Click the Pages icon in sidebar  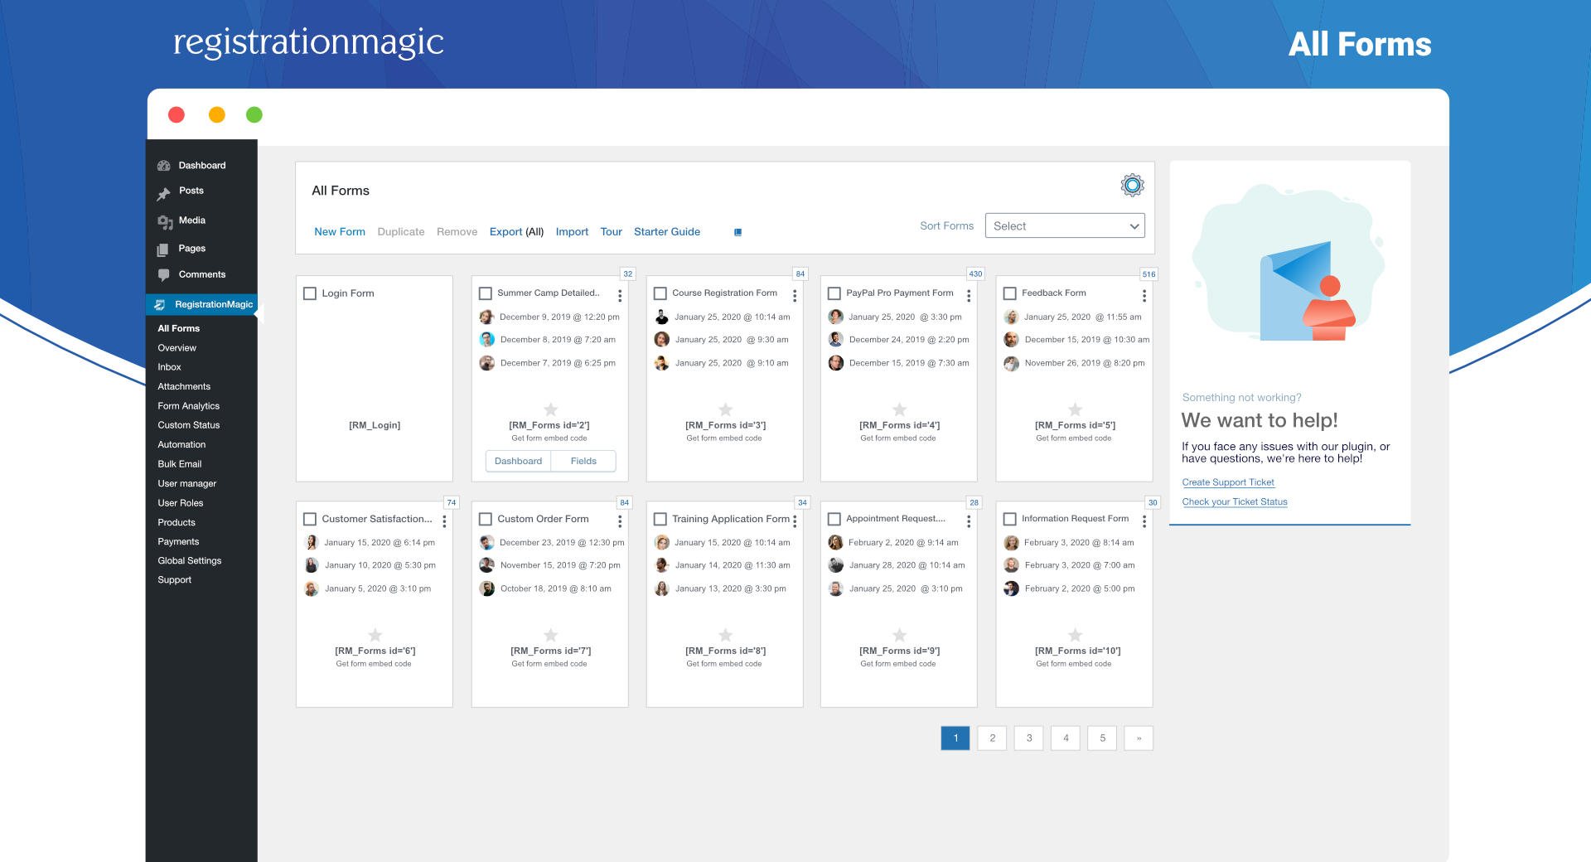163,249
